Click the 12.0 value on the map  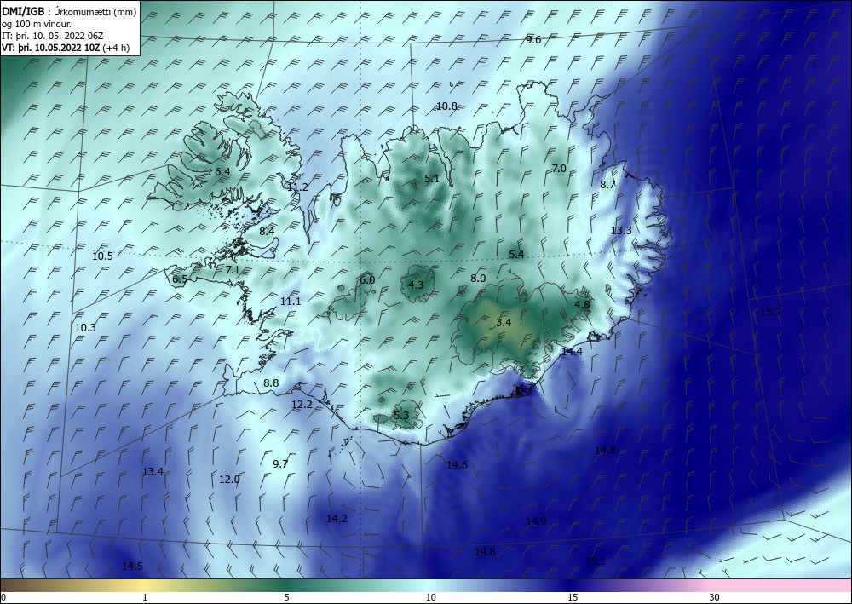(229, 480)
